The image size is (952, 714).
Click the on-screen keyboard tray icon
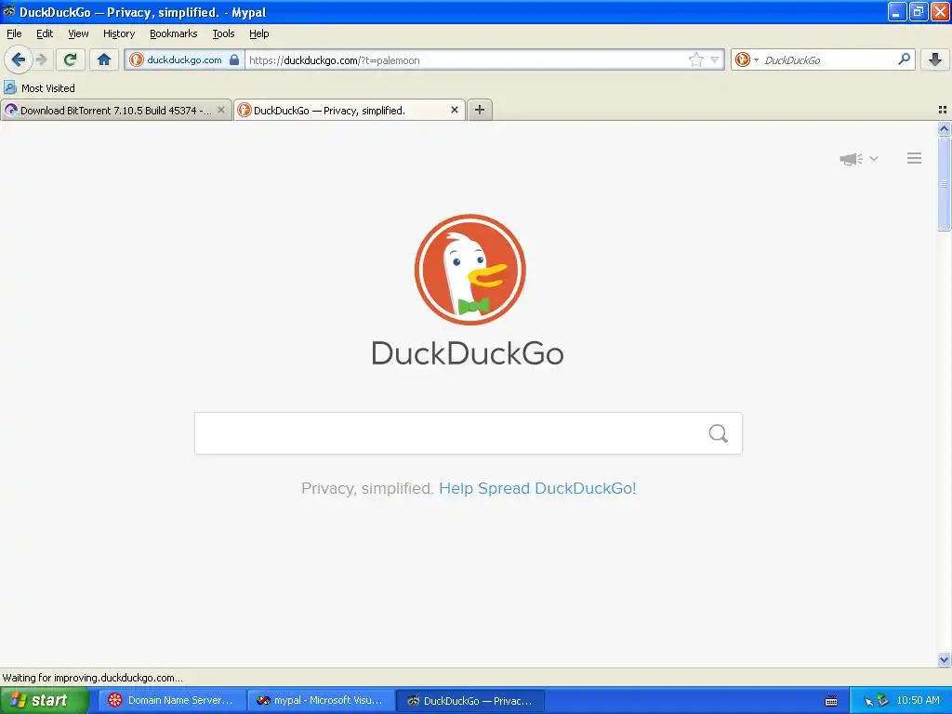coord(831,701)
